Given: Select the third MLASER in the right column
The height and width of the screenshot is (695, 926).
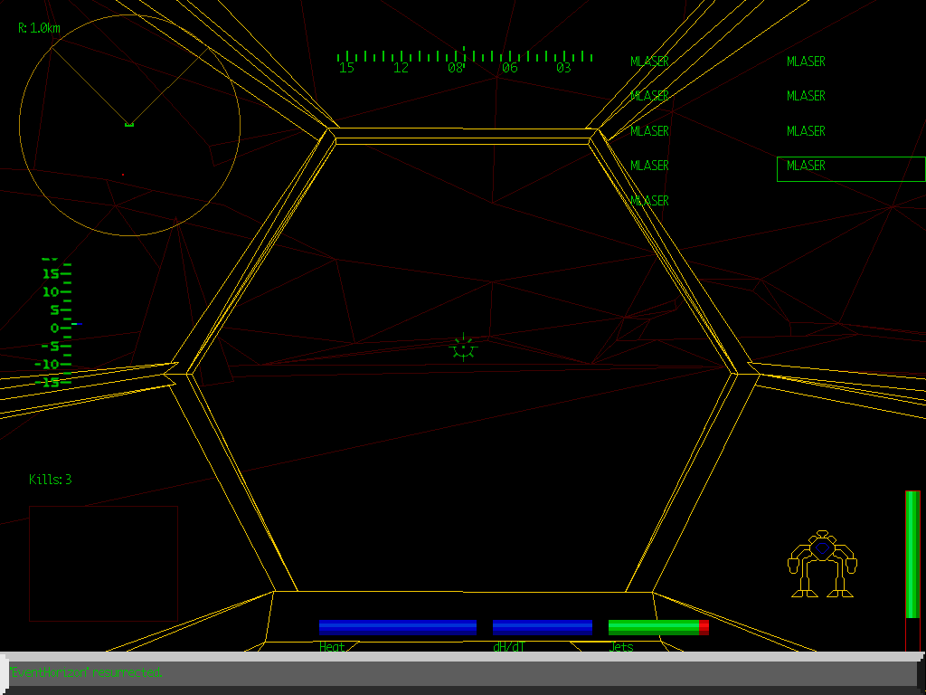Looking at the screenshot, I should [x=805, y=131].
